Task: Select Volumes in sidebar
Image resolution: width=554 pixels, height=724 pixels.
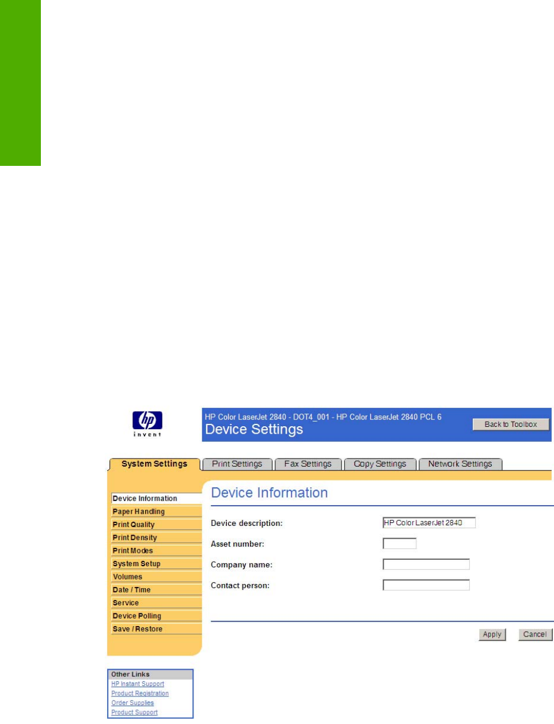Action: 156,577
